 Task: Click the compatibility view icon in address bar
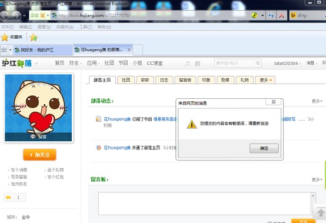coord(254,15)
